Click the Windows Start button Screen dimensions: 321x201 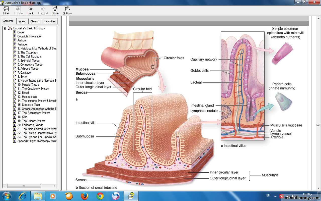coord(7,196)
